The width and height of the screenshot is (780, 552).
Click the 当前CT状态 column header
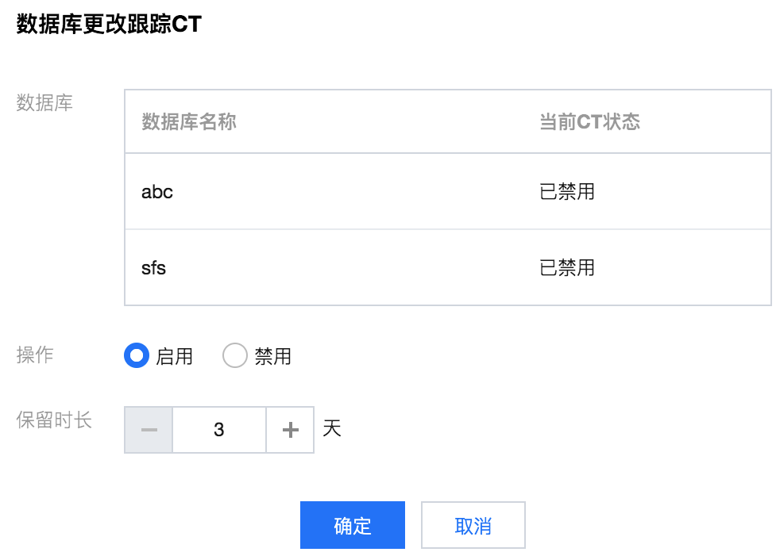pos(590,121)
